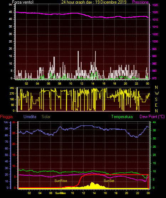Click the 1010 value on the pressure axis
166x198 pixels.
155,27
